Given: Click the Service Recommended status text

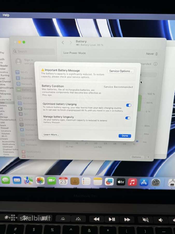Looking at the screenshot, I should pos(118,87).
